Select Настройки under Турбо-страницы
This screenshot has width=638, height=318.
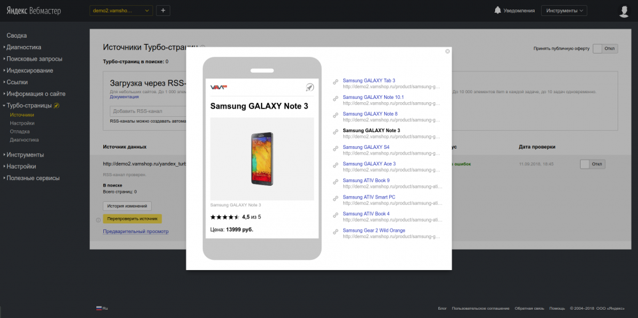point(22,123)
